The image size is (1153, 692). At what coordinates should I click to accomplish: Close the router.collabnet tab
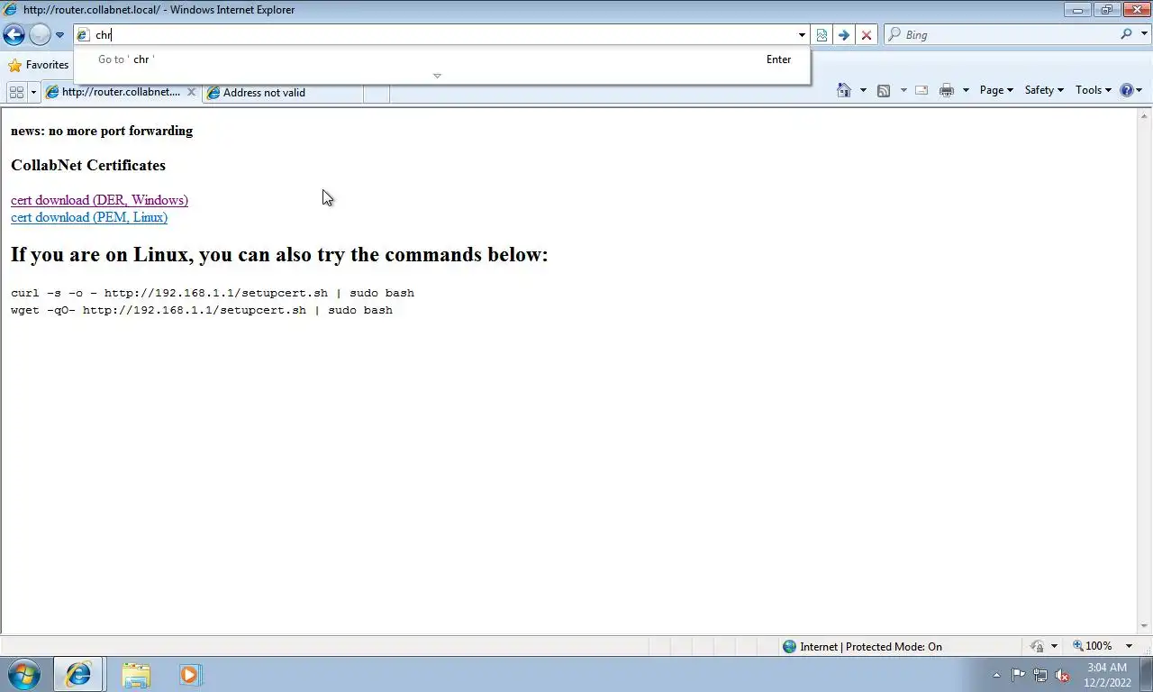coord(191,92)
